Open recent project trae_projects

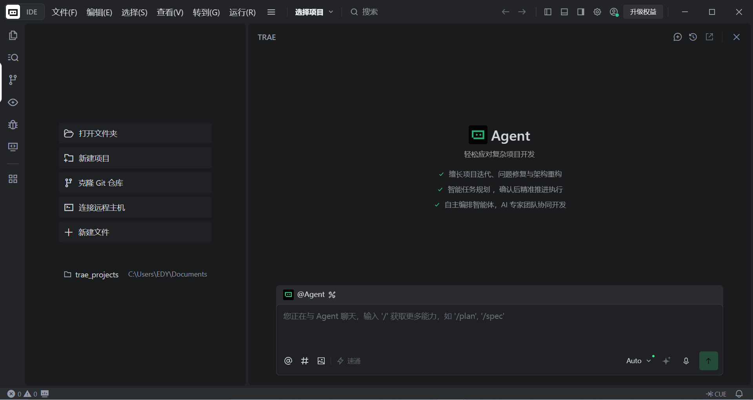point(135,275)
